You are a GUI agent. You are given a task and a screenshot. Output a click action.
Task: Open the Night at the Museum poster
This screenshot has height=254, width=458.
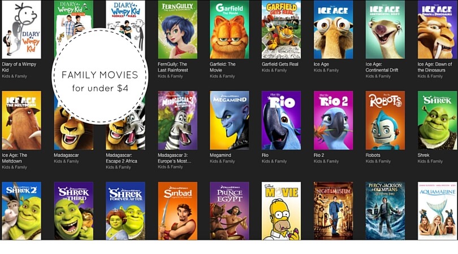(333, 211)
